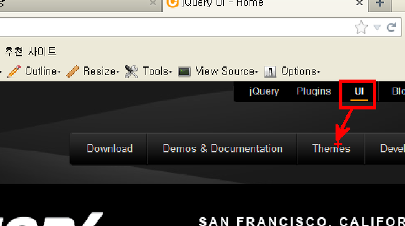Bookmark this page with the star icon

coord(361,27)
